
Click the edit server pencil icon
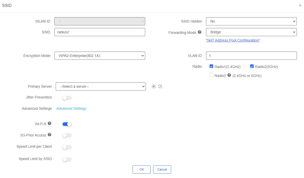click(x=160, y=86)
